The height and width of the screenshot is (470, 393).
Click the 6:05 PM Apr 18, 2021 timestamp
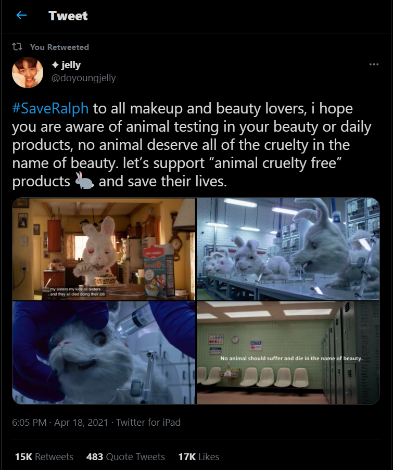60,422
